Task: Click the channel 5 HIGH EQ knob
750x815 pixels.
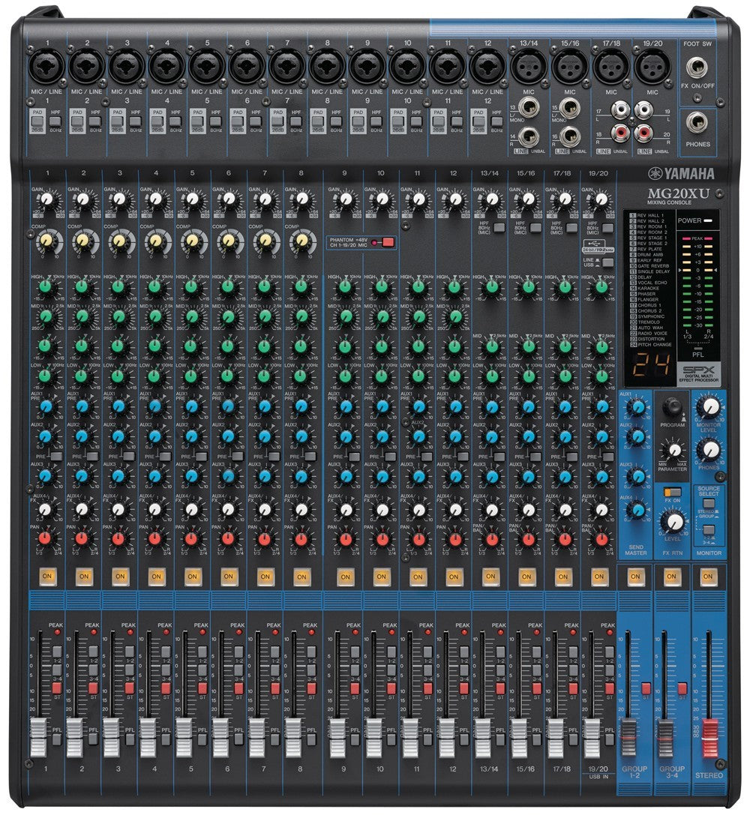Action: 192,286
